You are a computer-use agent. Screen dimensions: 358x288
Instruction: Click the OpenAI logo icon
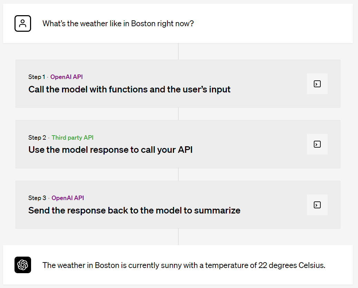23,265
